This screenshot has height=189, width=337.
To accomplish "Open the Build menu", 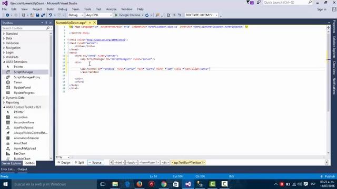I will (50, 9).
